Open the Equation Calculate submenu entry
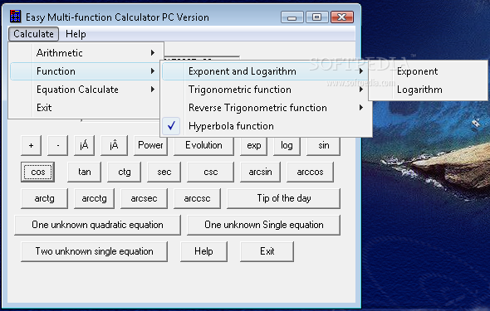The image size is (490, 311). click(x=86, y=90)
